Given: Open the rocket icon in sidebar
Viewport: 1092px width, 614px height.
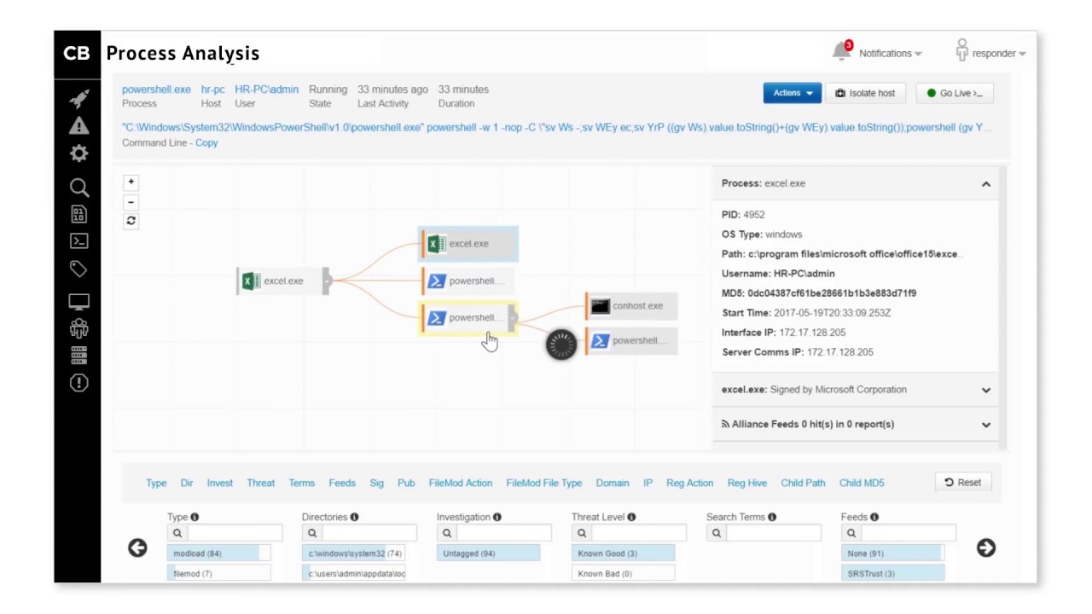Looking at the screenshot, I should click(79, 98).
